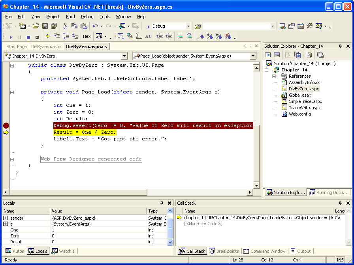Select TraceWrite.aspx in Solution Explorer
Viewport: 354px width, 265px height.
coord(304,108)
